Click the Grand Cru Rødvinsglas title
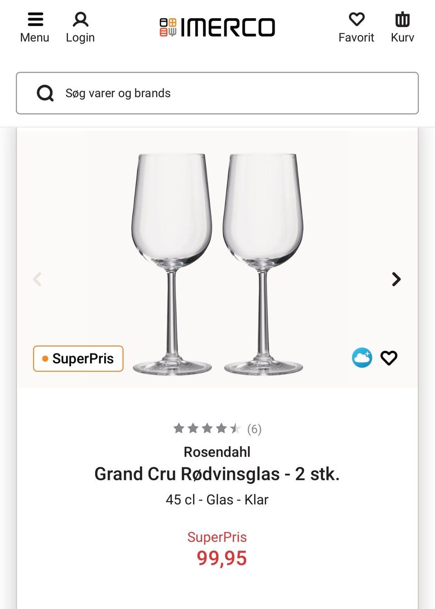This screenshot has width=435, height=609. pyautogui.click(x=217, y=474)
